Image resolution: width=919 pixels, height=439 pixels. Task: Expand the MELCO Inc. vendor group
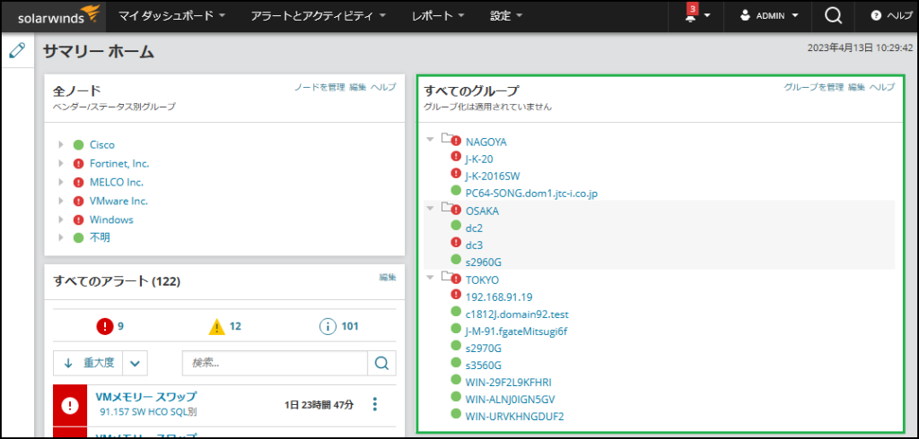click(61, 182)
